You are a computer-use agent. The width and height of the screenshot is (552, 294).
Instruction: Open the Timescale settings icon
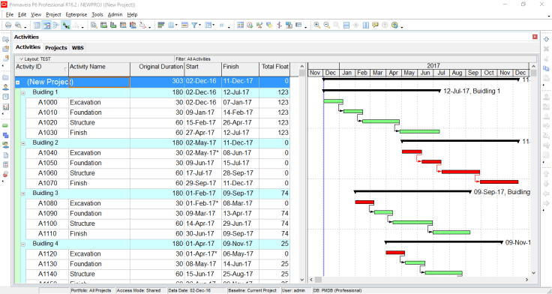tap(184, 25)
